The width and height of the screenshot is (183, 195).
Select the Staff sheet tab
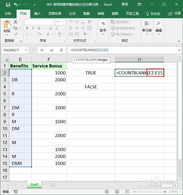34,185
